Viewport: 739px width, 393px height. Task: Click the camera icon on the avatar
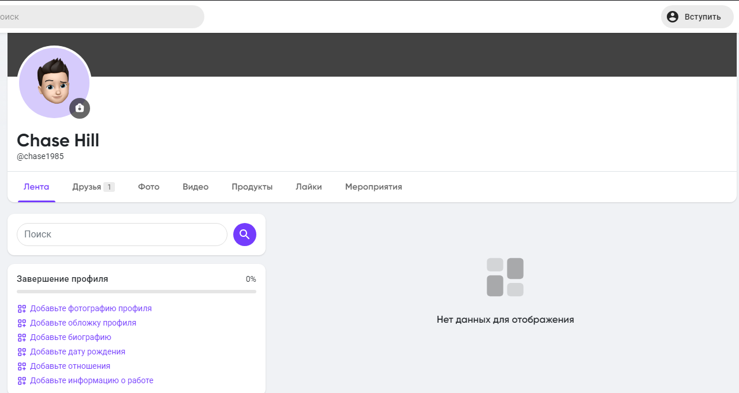[x=80, y=108]
